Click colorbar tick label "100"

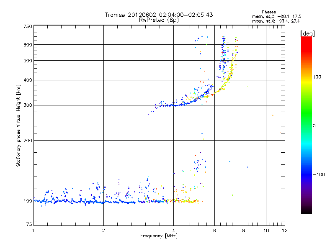point(317,77)
